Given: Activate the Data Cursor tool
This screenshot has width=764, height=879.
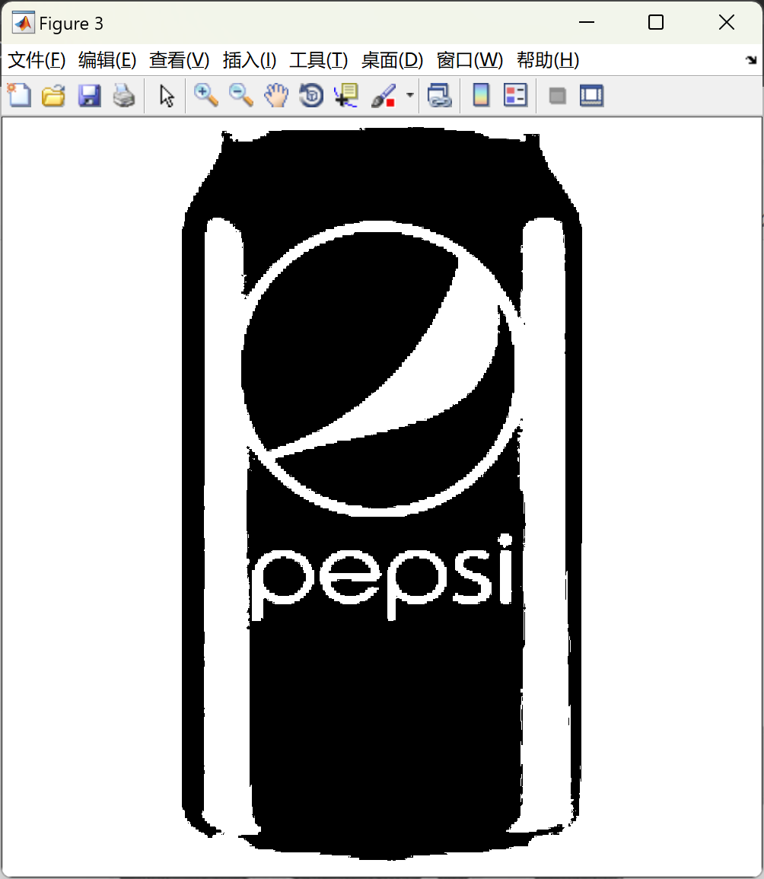Looking at the screenshot, I should click(x=345, y=96).
